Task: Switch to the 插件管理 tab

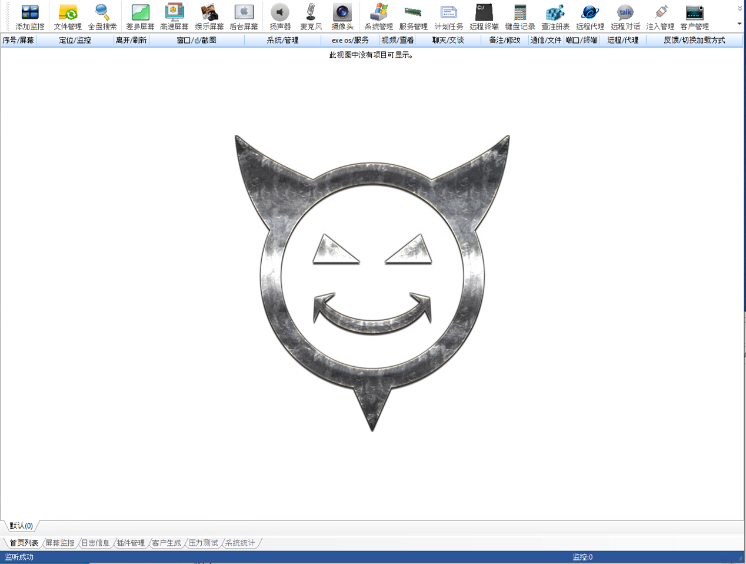Action: click(131, 543)
